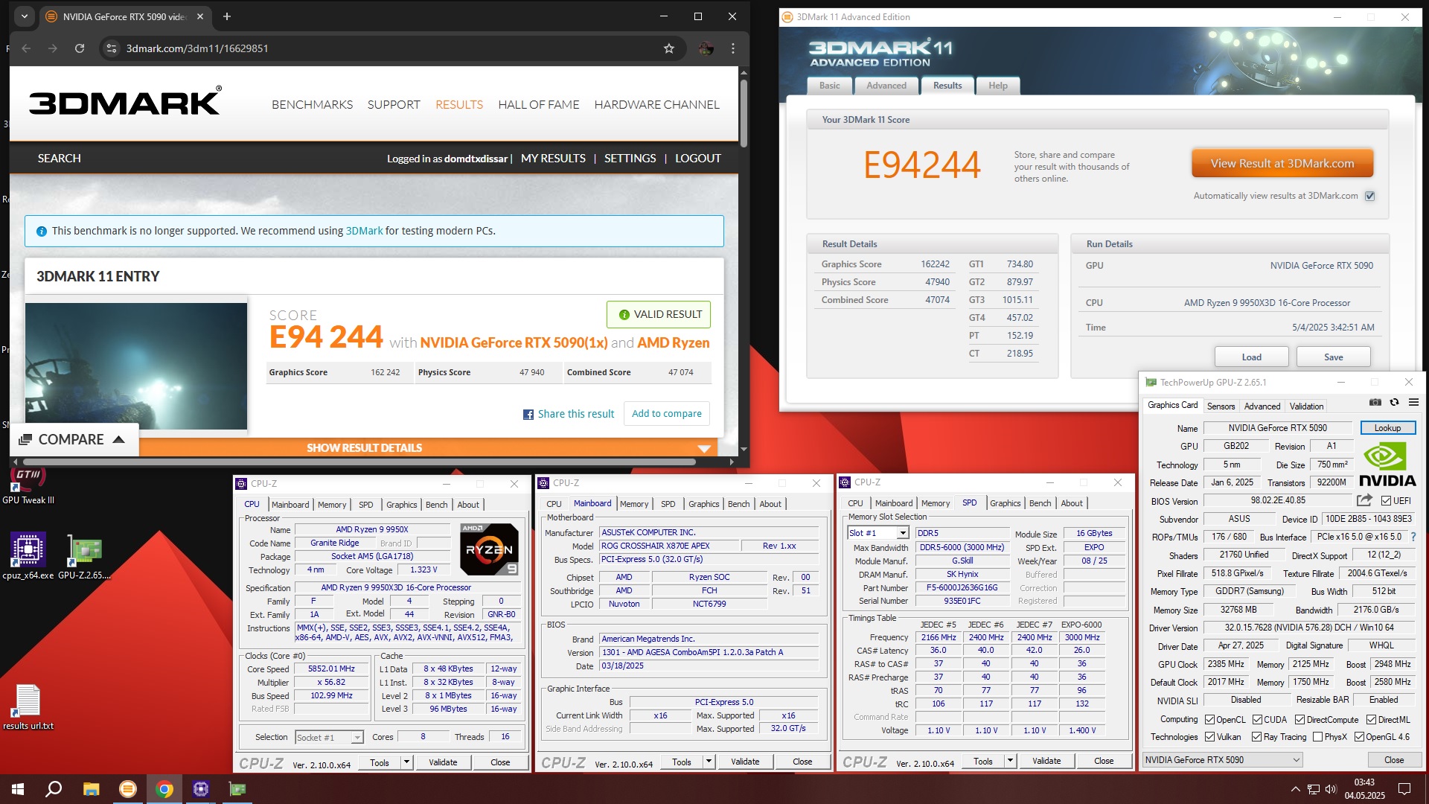Viewport: 1429px width, 804px height.
Task: Expand Tools arrow in the CPU-Z SPD window
Action: 1010,761
